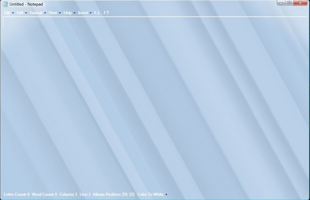Open the File menu
The image size is (310, 200).
coord(8,12)
